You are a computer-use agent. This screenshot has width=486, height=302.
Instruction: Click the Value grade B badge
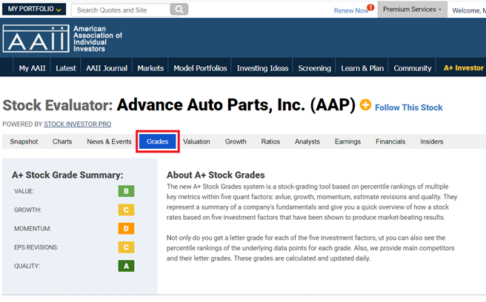point(126,191)
